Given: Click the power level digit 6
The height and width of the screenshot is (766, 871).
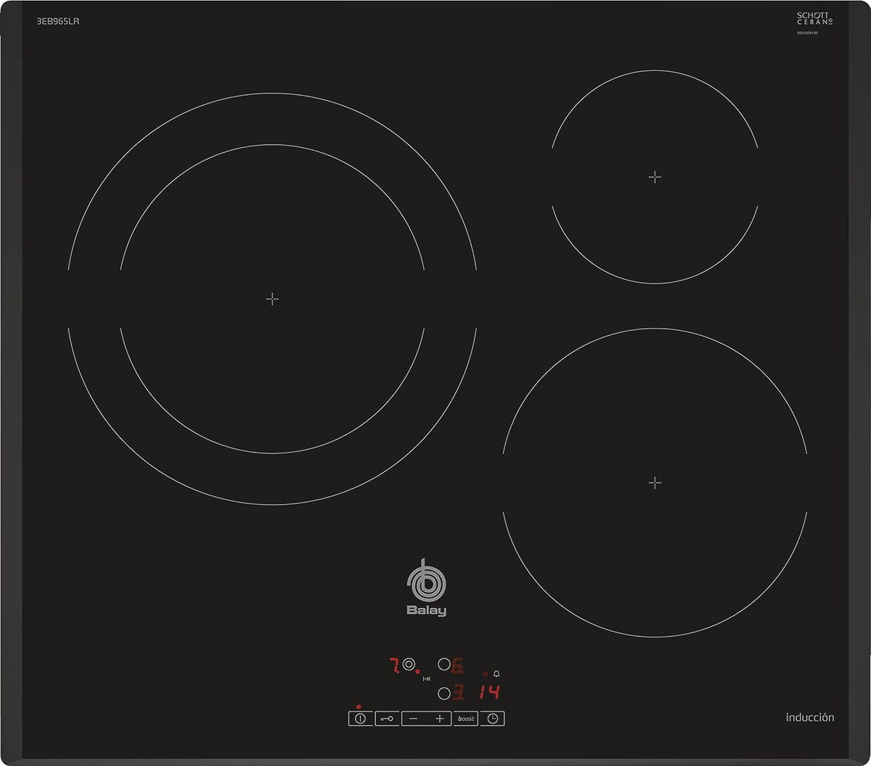Looking at the screenshot, I should click(x=457, y=665).
